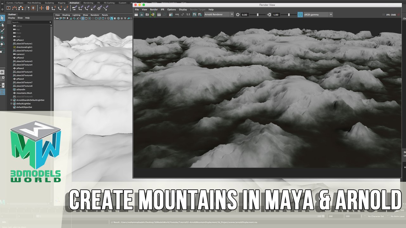Toggle color management icon beside sRGB gamma

300,15
